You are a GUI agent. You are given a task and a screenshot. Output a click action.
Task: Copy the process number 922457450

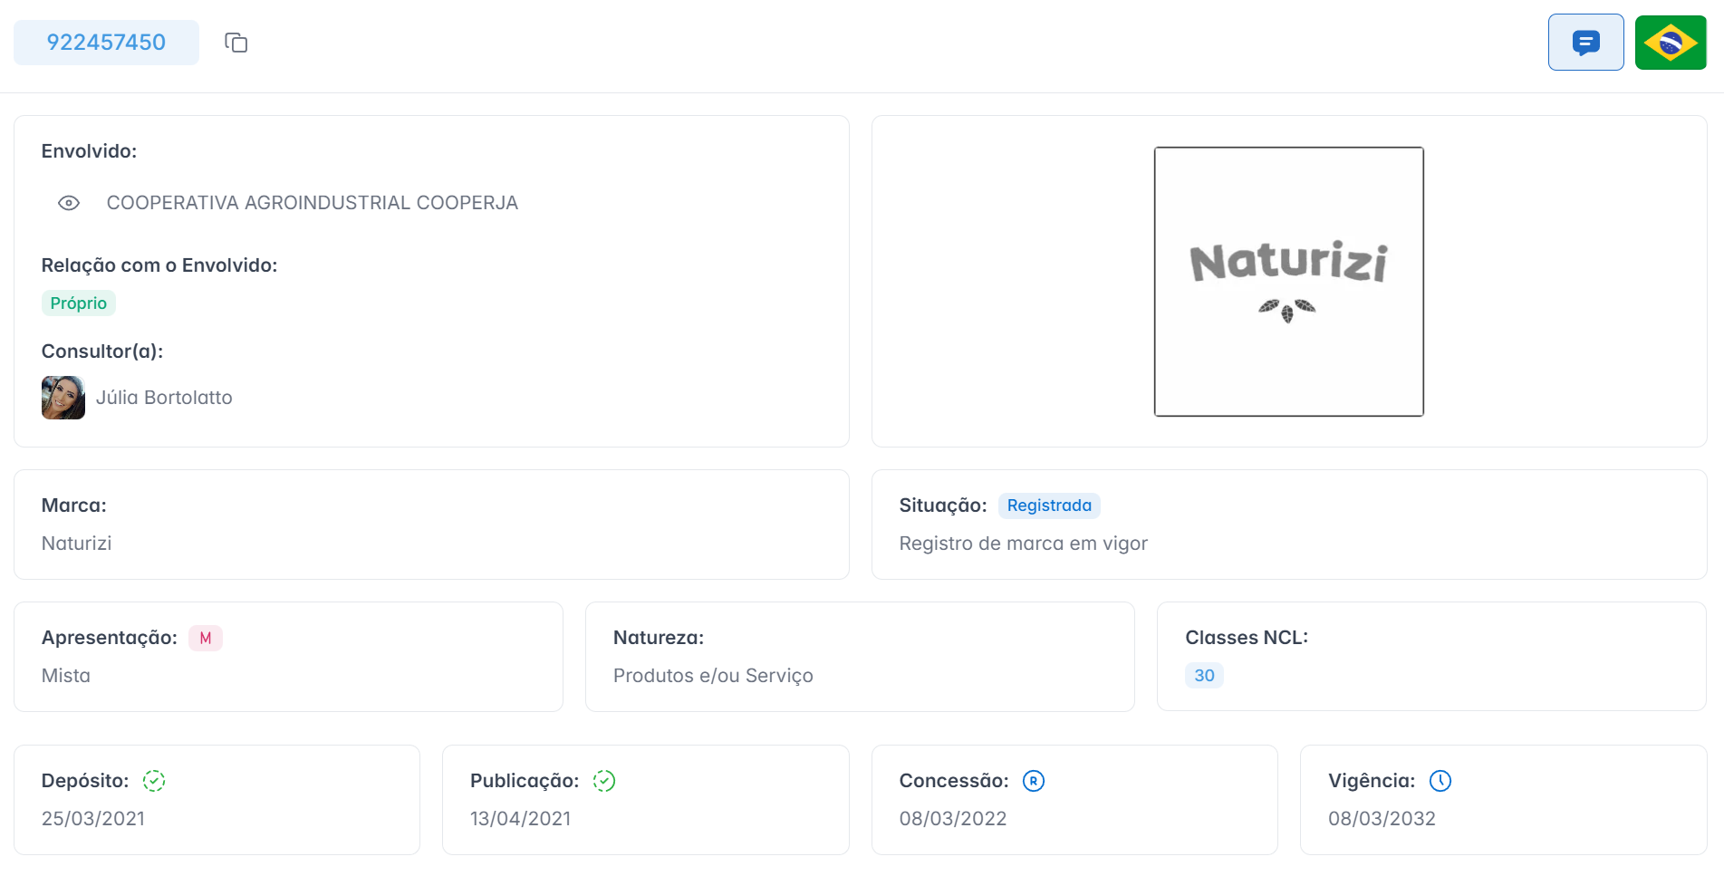236,43
